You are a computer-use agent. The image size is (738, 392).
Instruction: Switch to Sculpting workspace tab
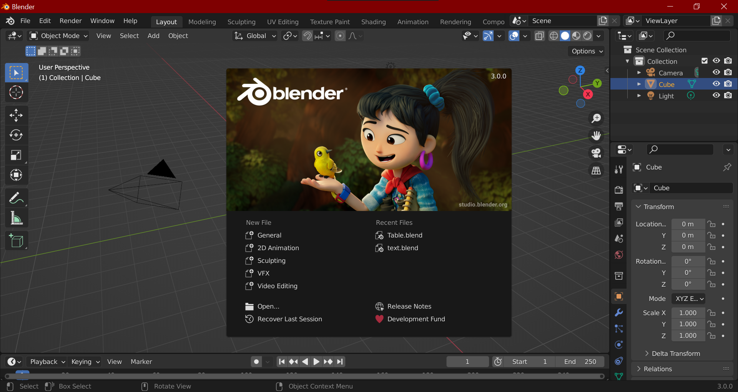241,22
